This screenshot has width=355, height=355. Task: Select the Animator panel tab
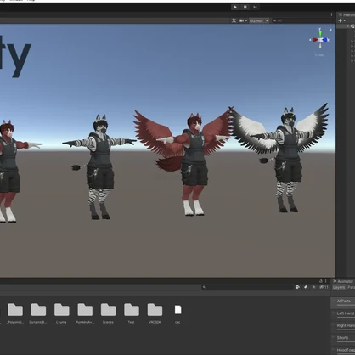pos(343,281)
